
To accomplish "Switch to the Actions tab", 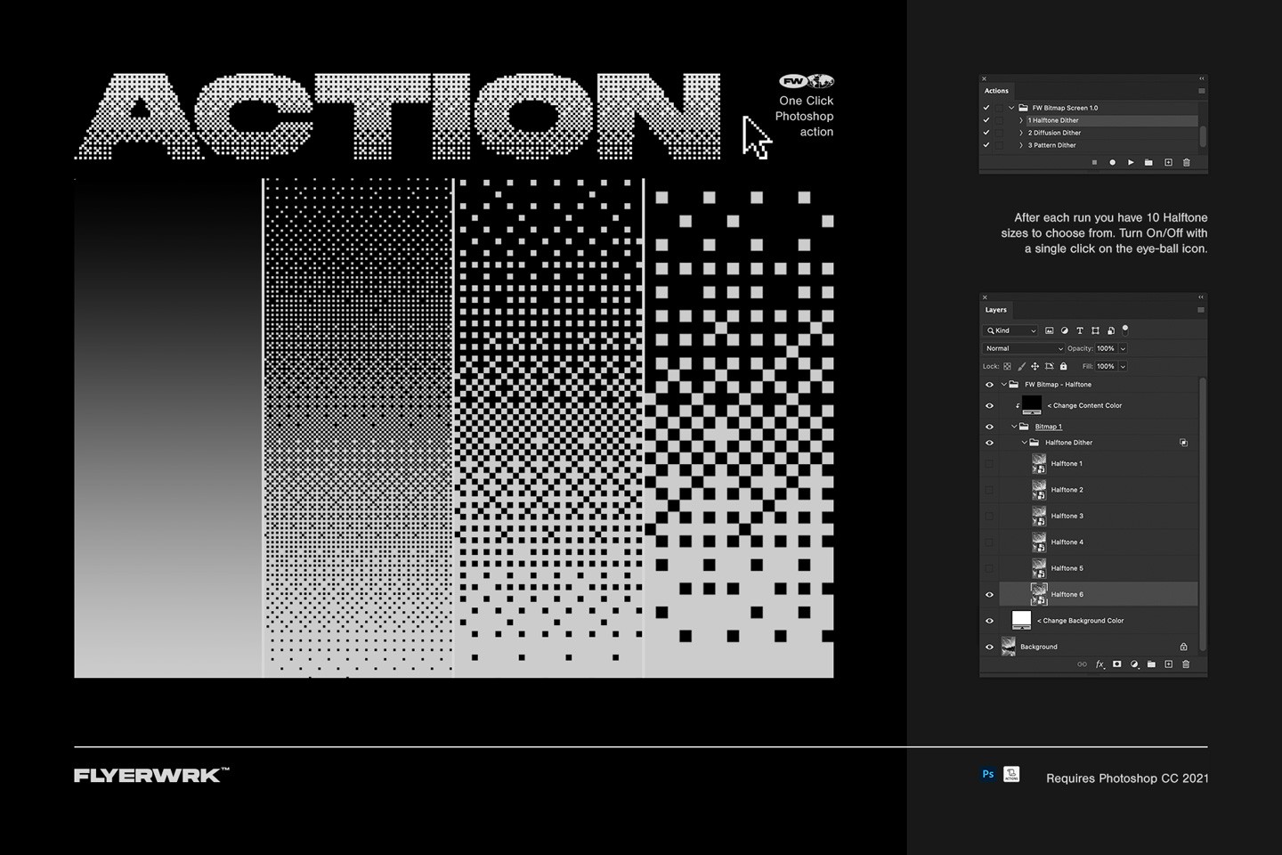I will (997, 92).
